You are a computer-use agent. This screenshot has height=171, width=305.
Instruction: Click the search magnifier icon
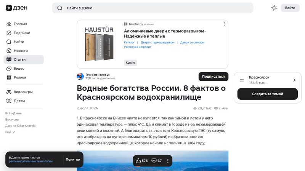[59, 8]
